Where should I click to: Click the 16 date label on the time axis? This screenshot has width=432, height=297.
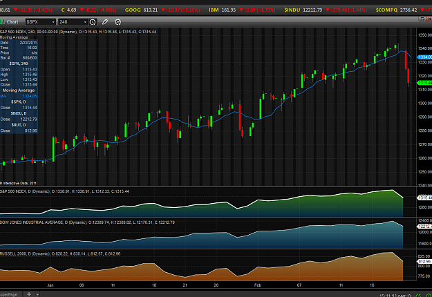click(372, 285)
